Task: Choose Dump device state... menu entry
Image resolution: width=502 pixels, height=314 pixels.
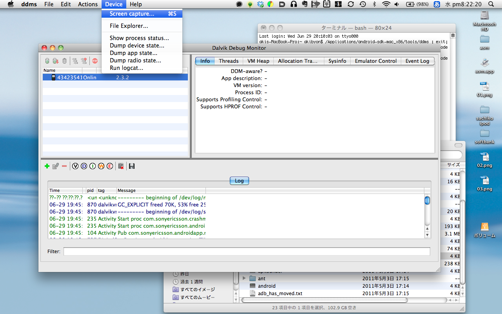Action: coord(142,46)
